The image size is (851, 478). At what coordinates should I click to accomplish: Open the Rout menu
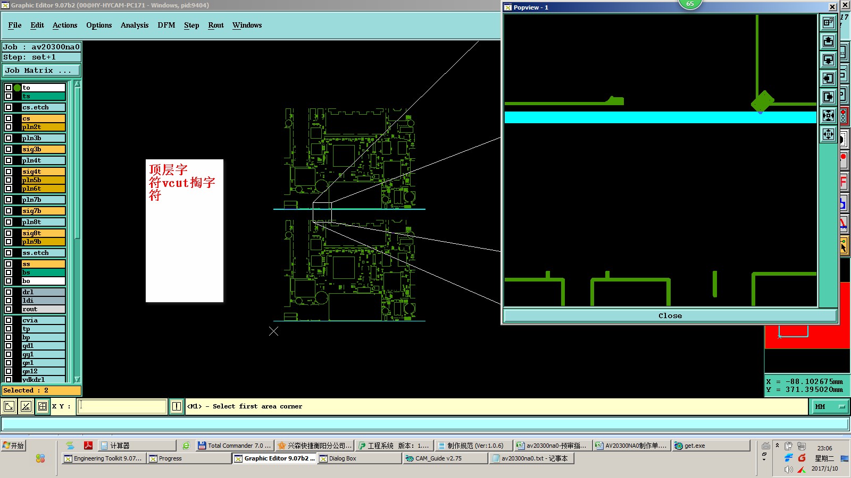[216, 25]
